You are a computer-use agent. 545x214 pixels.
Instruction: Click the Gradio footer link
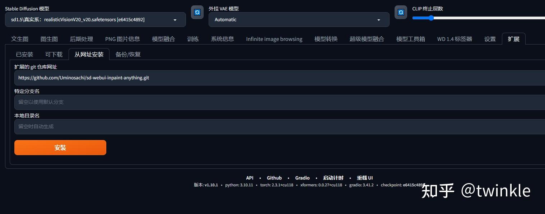(x=302, y=178)
